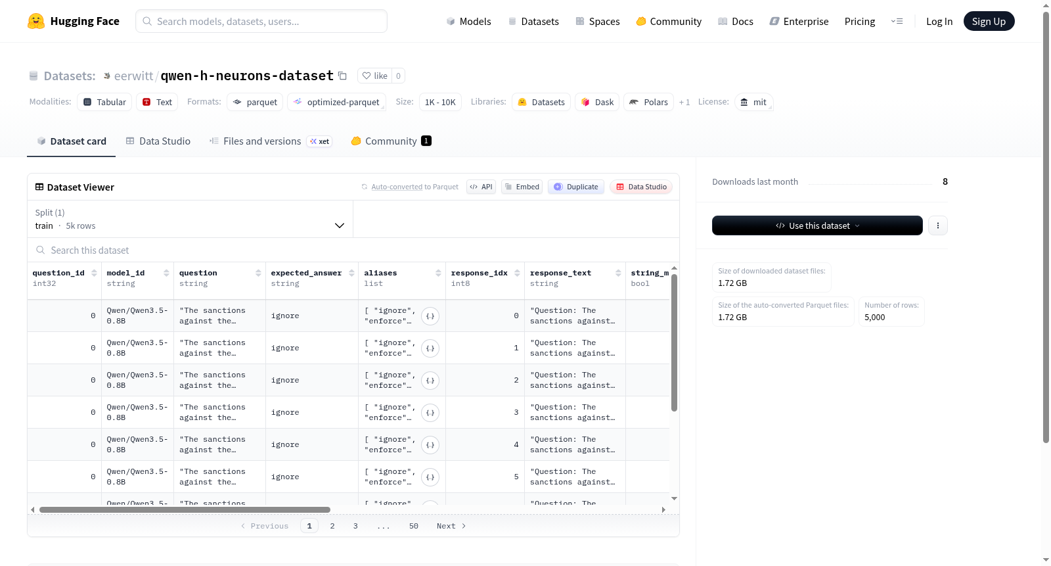Expand the Split train dropdown
The height and width of the screenshot is (566, 1051).
coord(190,219)
